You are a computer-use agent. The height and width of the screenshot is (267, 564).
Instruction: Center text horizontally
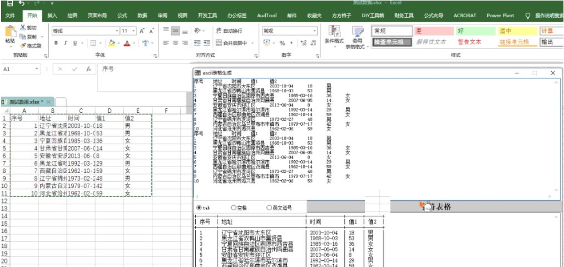(x=176, y=43)
